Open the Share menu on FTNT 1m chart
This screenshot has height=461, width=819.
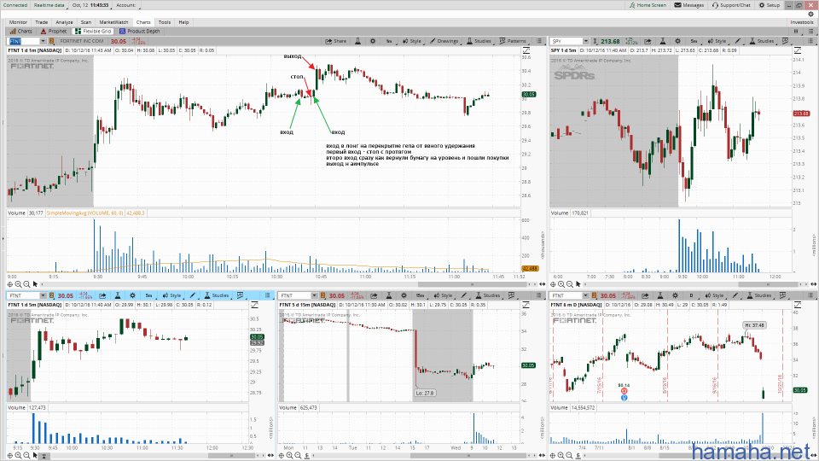(336, 41)
